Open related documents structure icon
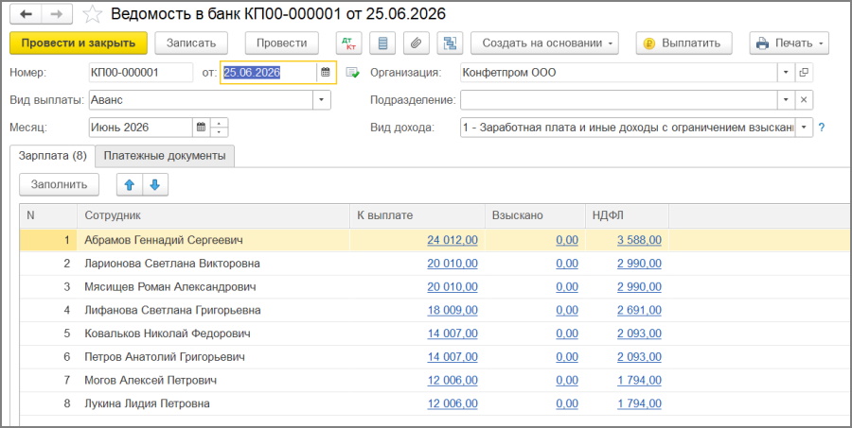The width and height of the screenshot is (852, 428). [450, 43]
